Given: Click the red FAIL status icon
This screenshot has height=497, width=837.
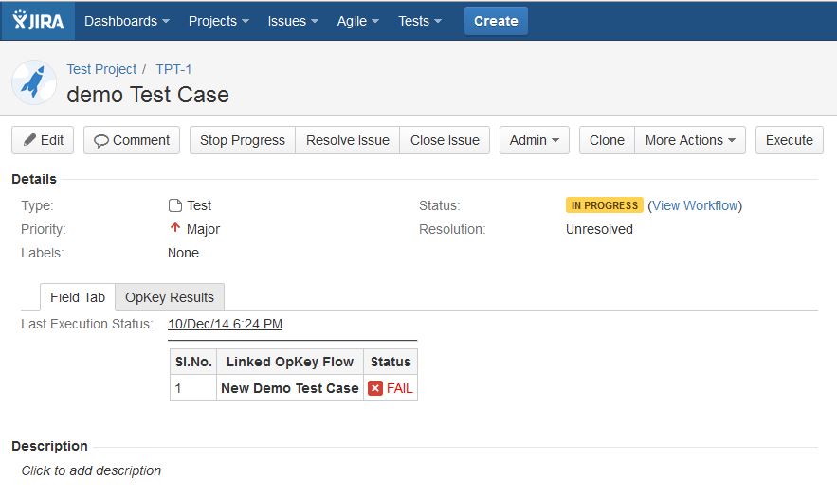Looking at the screenshot, I should pyautogui.click(x=375, y=388).
